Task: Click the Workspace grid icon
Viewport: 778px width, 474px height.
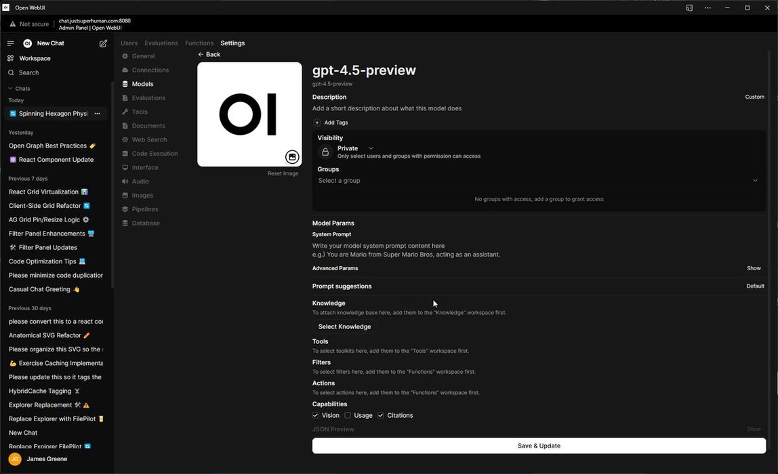Action: point(11,58)
